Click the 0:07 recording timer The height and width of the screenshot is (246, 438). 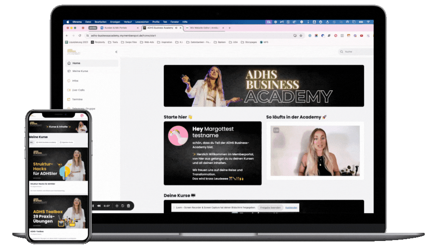click(107, 206)
